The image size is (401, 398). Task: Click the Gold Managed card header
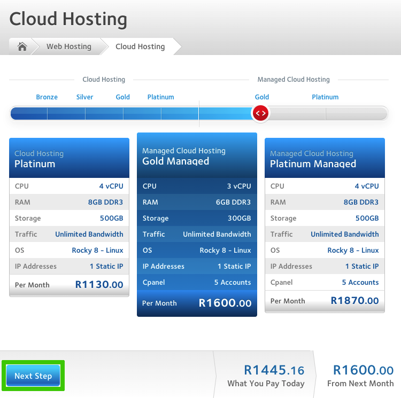tap(197, 156)
